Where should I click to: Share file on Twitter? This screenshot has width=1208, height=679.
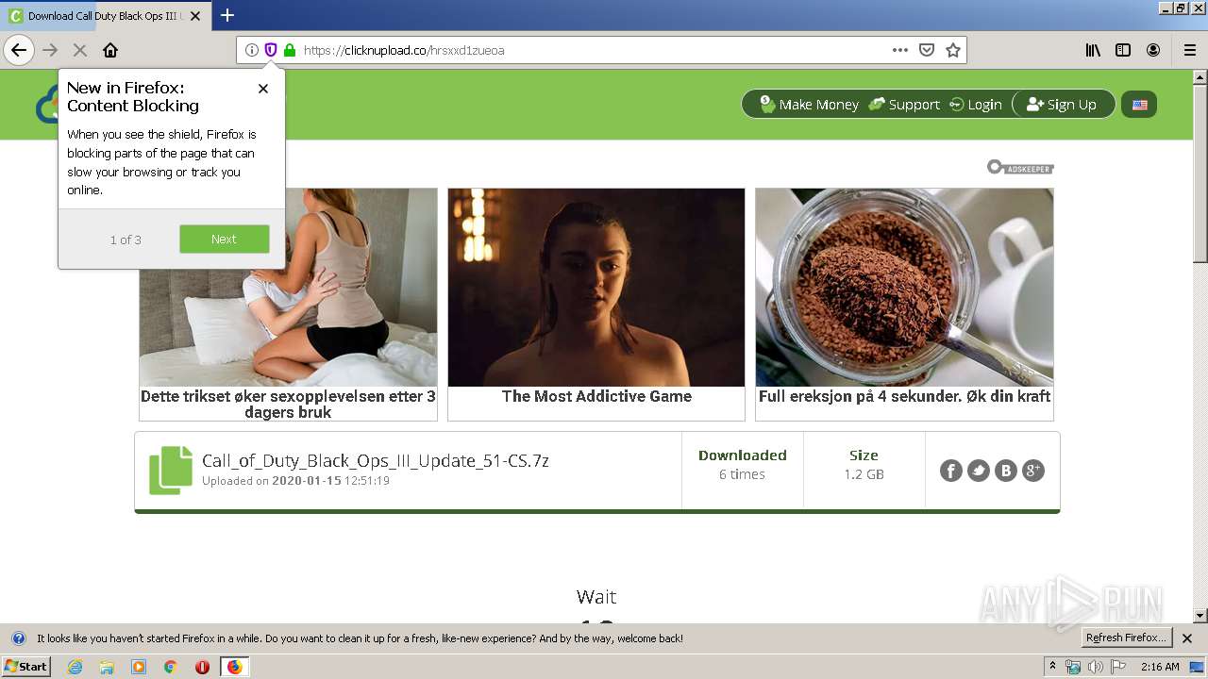[979, 471]
